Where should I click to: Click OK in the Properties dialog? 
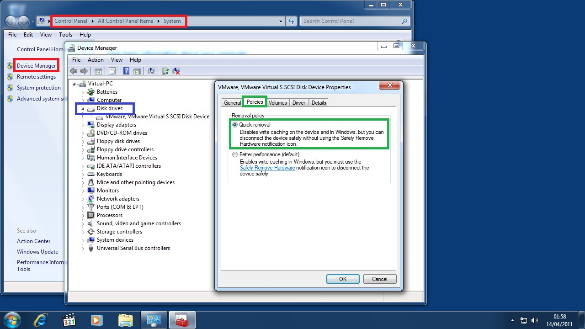click(343, 279)
